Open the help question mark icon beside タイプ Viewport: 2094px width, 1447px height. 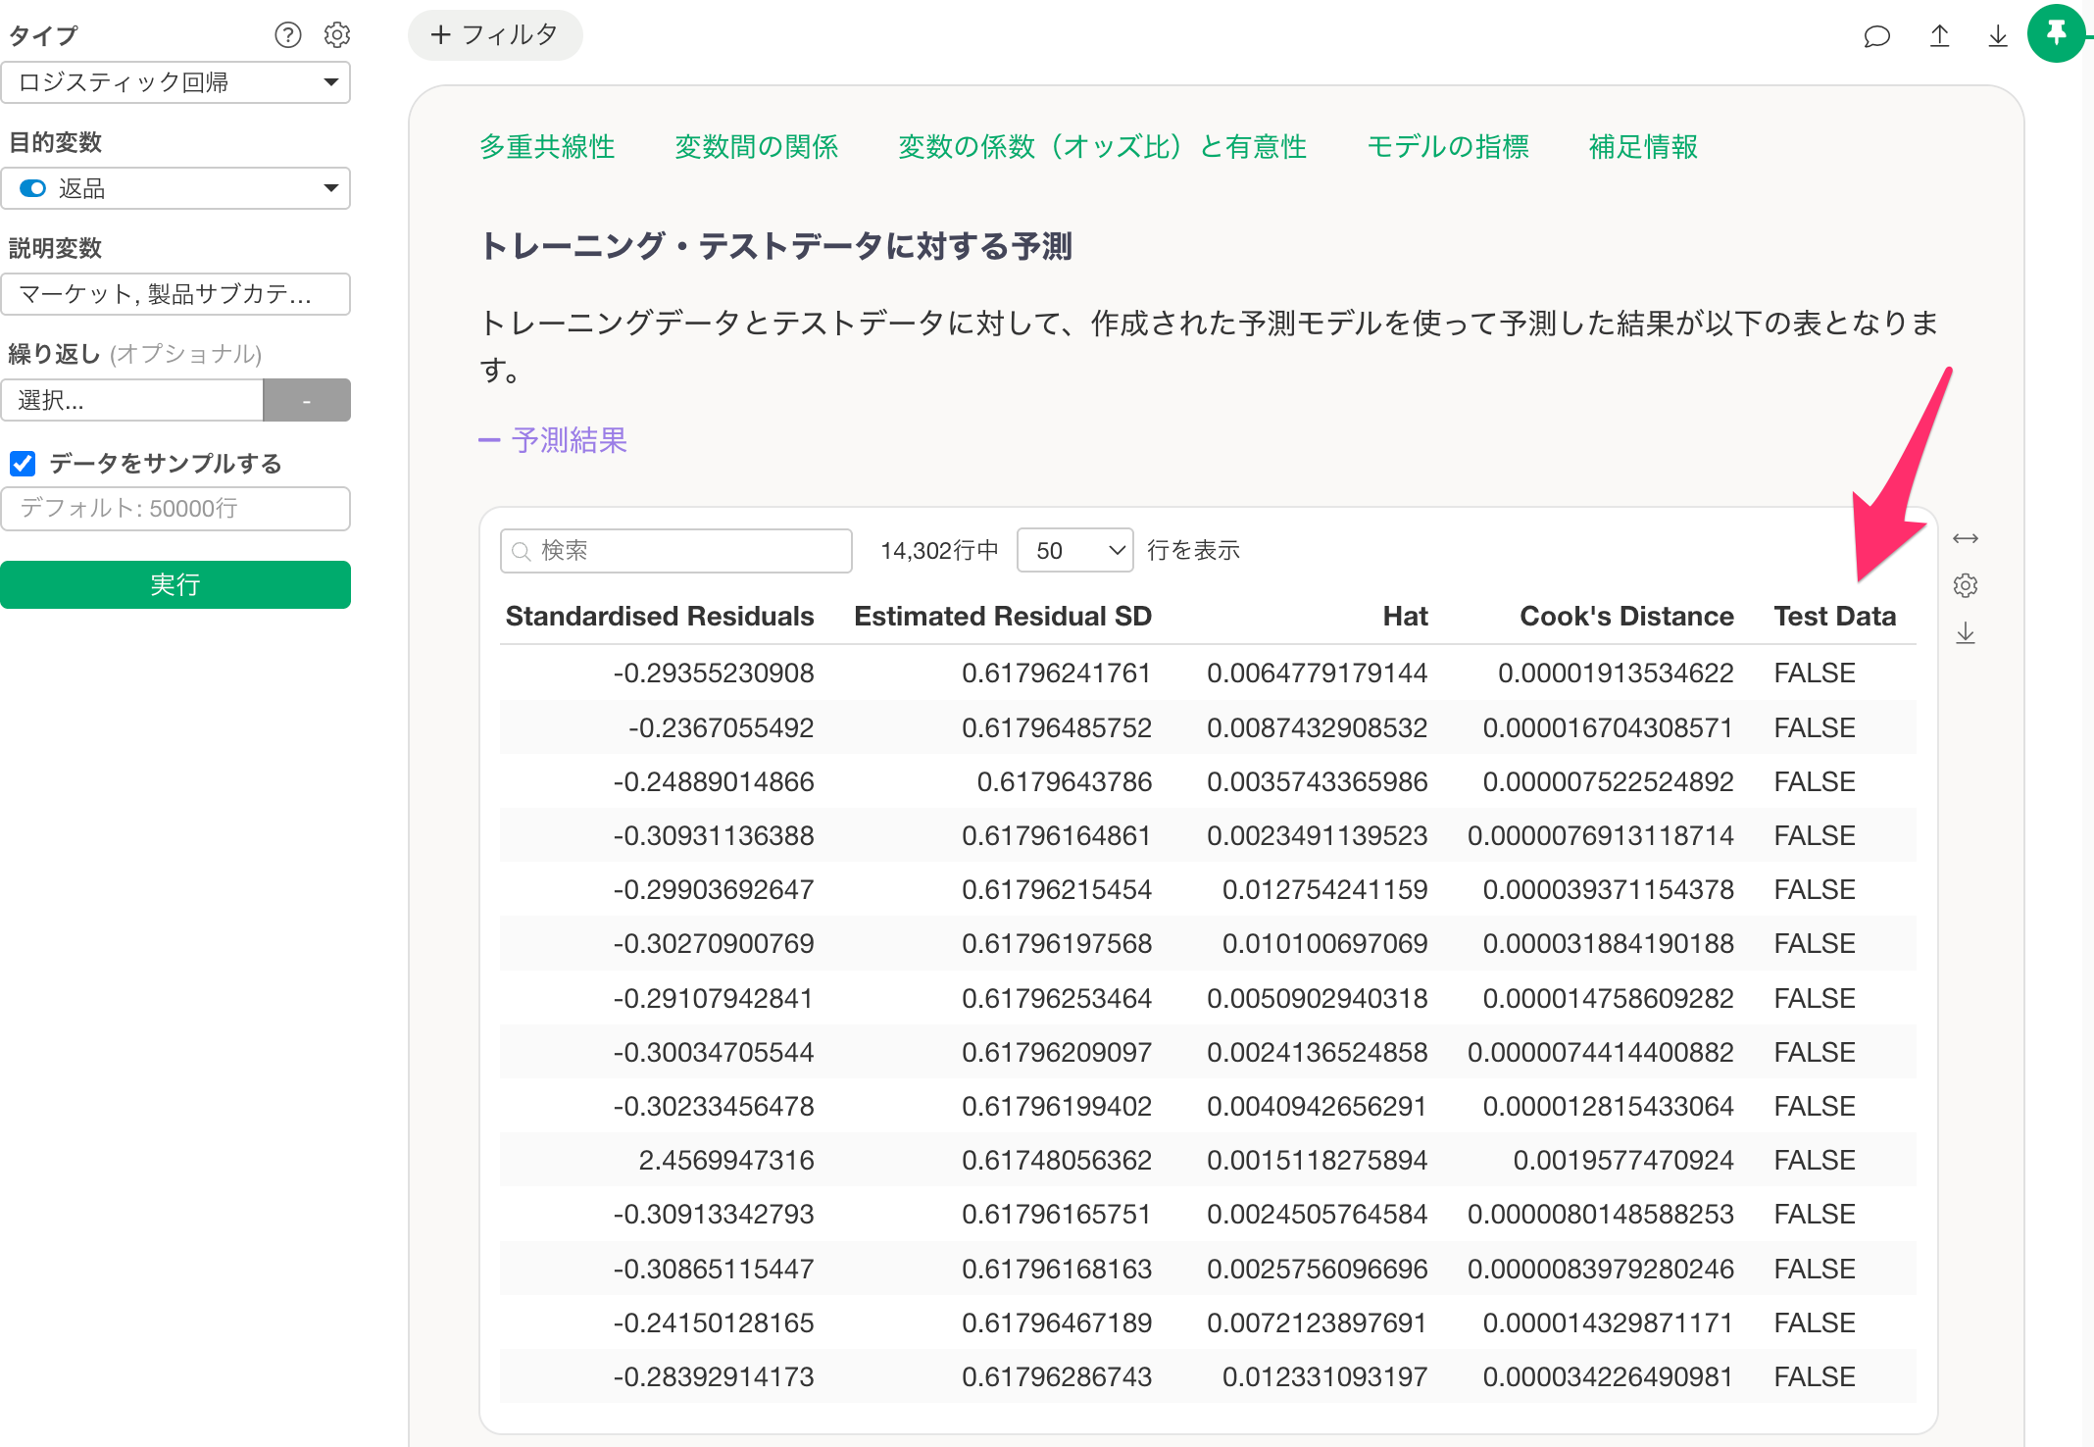(287, 35)
